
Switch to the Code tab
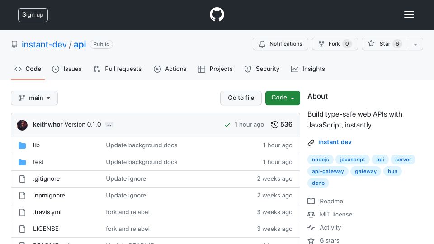[28, 69]
